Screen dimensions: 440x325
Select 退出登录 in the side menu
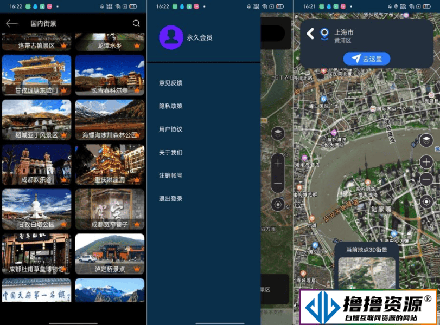(x=170, y=199)
